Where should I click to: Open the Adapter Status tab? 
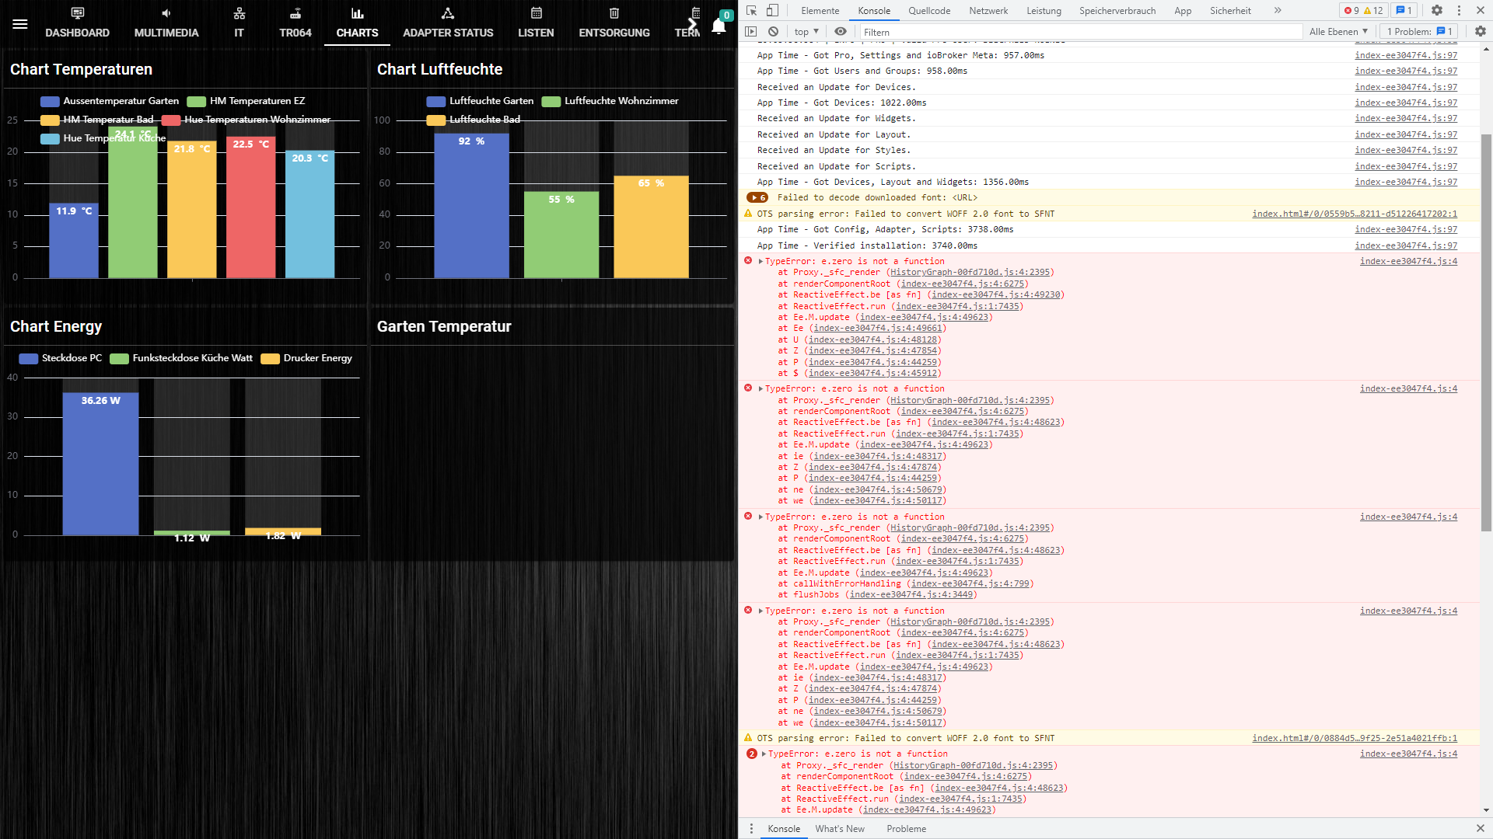tap(448, 23)
